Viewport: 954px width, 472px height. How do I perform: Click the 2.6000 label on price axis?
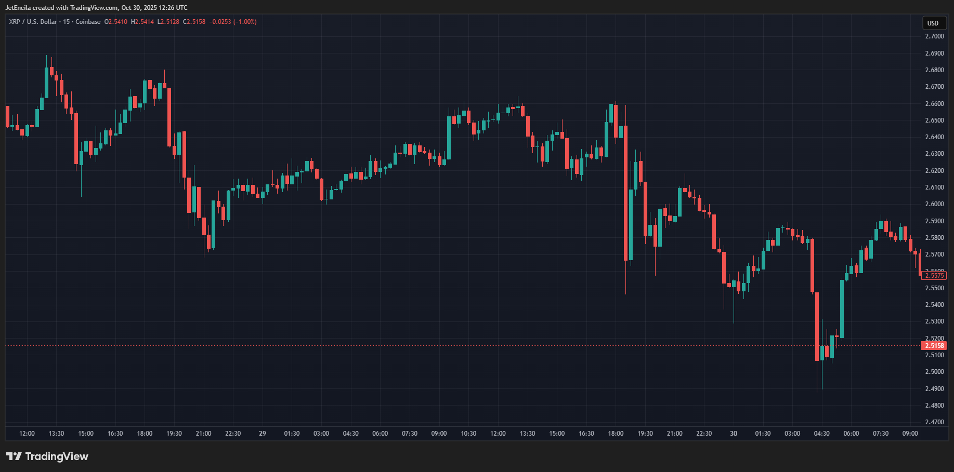click(934, 204)
